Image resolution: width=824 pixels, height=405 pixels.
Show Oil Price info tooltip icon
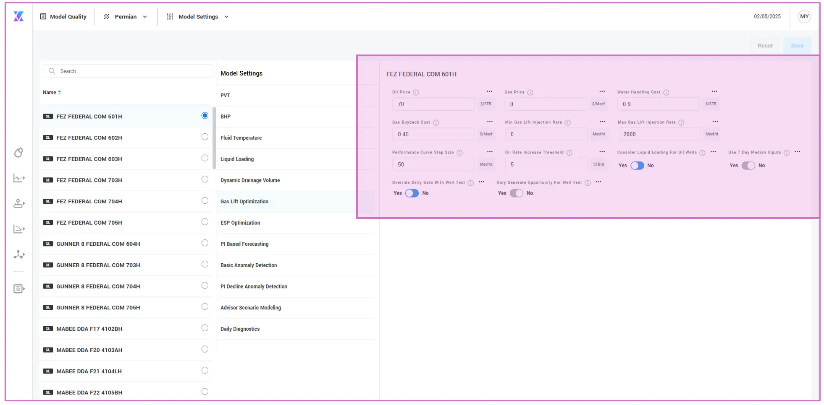coord(416,92)
